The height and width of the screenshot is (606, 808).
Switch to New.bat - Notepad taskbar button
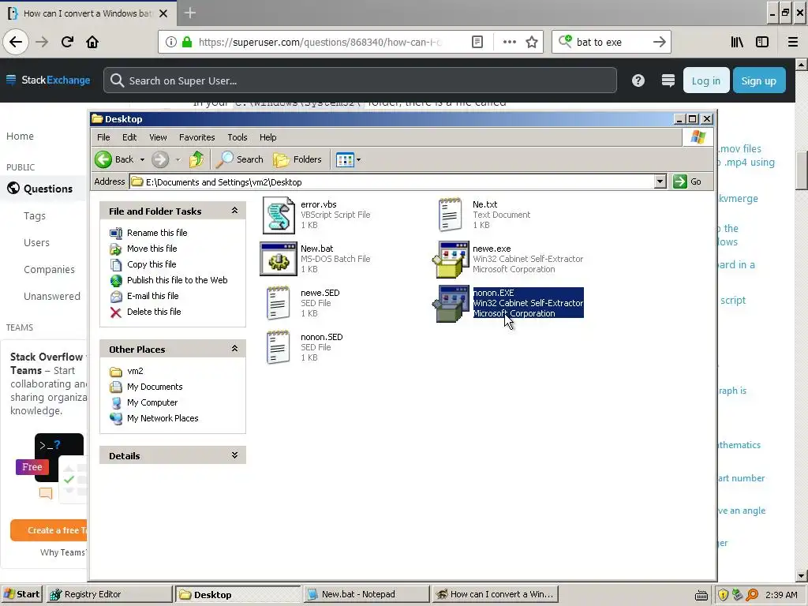[x=366, y=594]
